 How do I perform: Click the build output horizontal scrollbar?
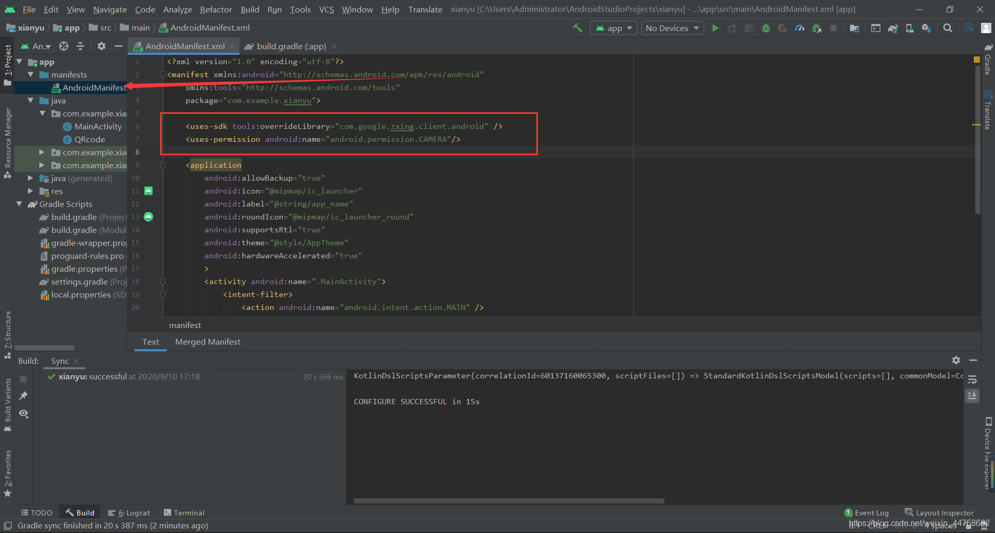tap(508, 501)
